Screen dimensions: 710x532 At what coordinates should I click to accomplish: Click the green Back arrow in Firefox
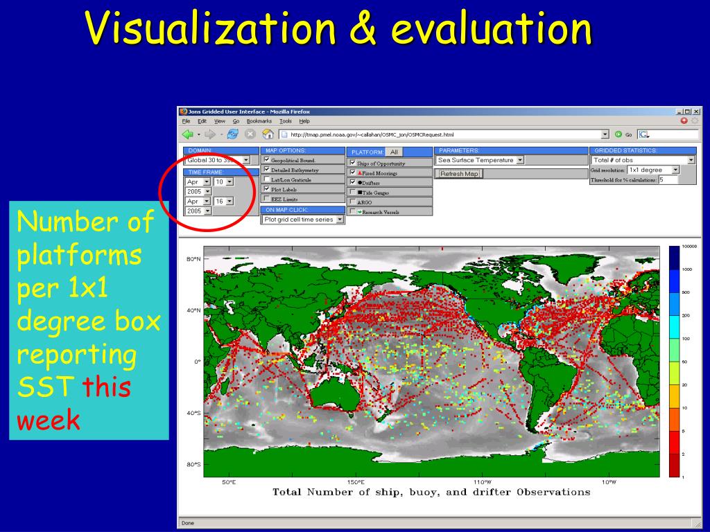click(x=187, y=134)
